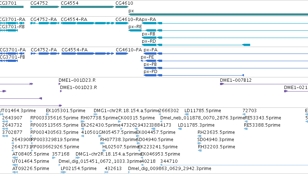308x174 pixels.
Task: Click RP003335616.5prime label
Action: (54, 118)
